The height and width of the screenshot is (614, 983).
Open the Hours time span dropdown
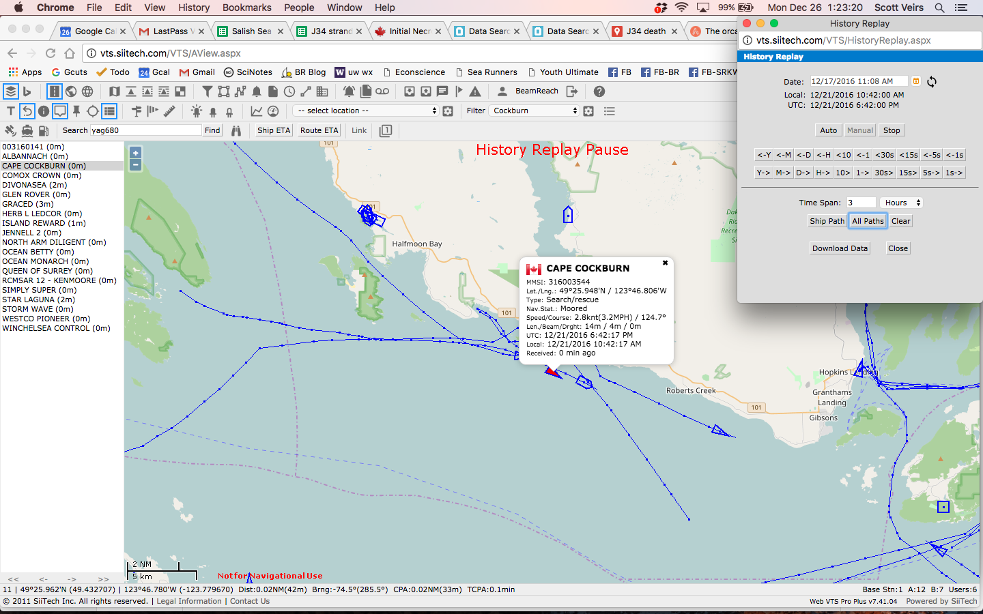click(902, 203)
